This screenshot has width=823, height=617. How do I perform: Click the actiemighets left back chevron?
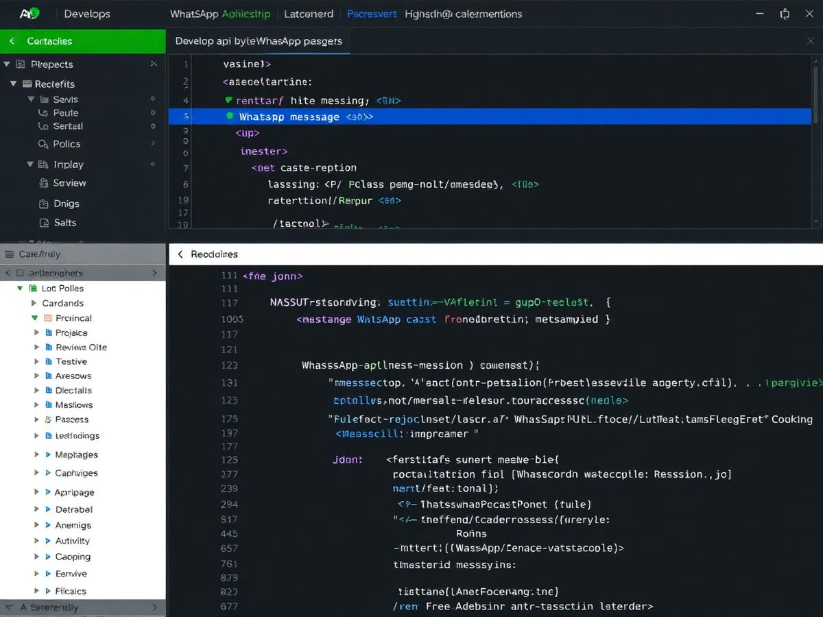coord(8,273)
